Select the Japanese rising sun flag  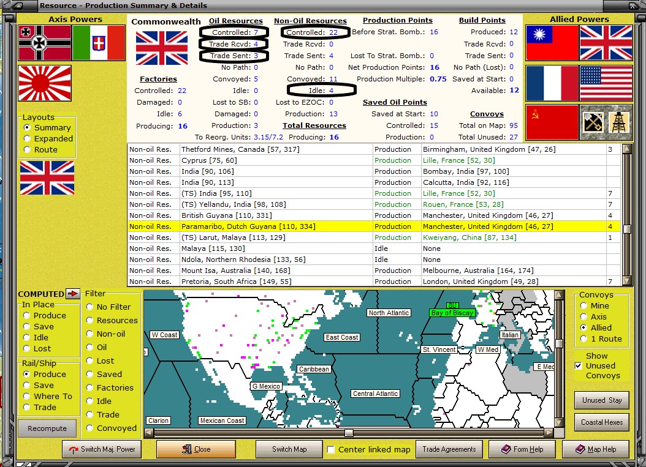[x=45, y=83]
